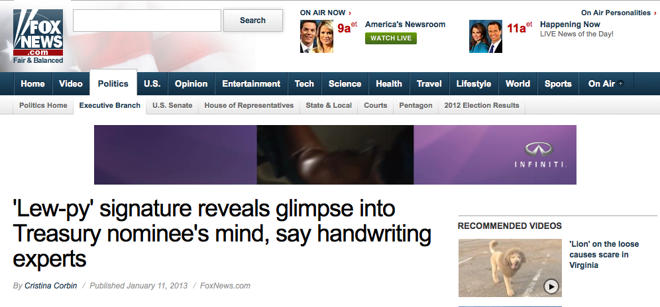Open the Opinion section tab

click(x=191, y=83)
